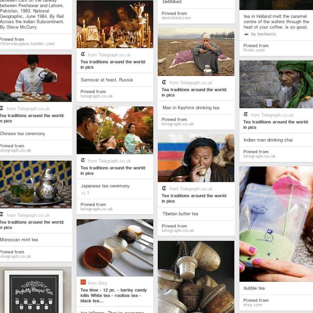Screen dimensions: 313x313
Task: Open the Chinese tea ceremony photo
Action: tap(36, 78)
